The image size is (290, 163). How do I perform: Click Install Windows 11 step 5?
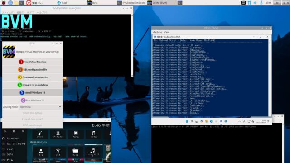(x=32, y=92)
